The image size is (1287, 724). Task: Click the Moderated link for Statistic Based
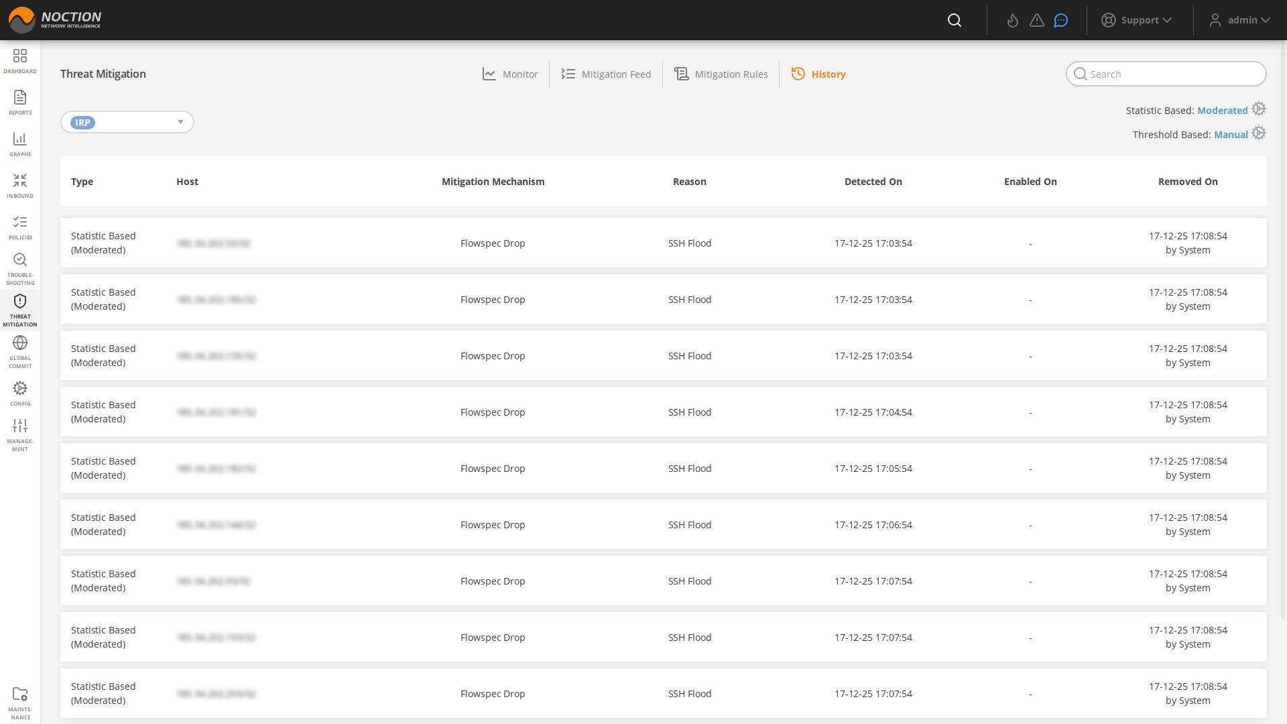tap(1223, 110)
